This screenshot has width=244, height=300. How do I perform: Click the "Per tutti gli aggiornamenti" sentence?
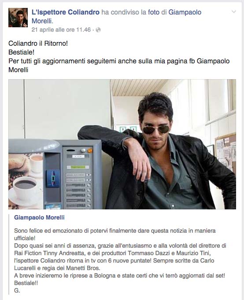pyautogui.click(x=119, y=66)
